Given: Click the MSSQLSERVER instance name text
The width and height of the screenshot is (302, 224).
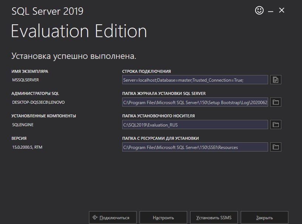Looking at the screenshot, I should click(x=25, y=80).
